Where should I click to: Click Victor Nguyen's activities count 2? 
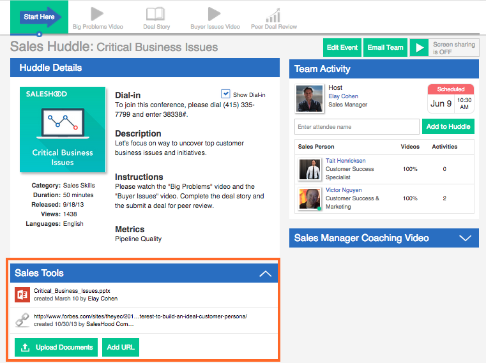[x=444, y=198]
